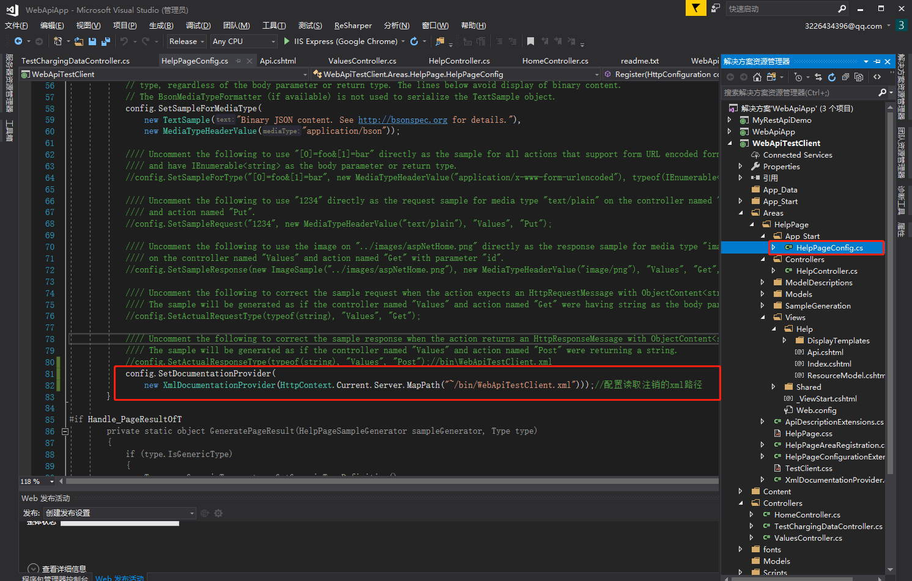Viewport: 912px width, 581px height.
Task: Uncomment the selected lines using the toolbar icon
Action: point(513,42)
